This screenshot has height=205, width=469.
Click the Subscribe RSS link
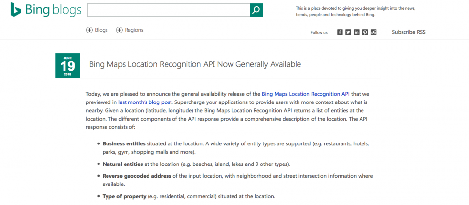click(x=408, y=32)
